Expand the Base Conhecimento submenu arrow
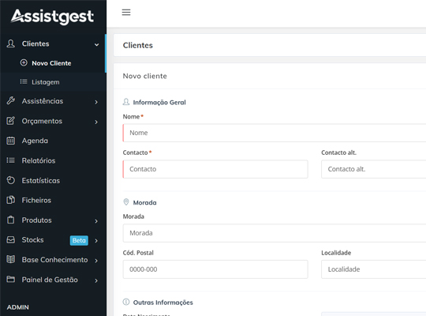The height and width of the screenshot is (316, 426). point(96,261)
